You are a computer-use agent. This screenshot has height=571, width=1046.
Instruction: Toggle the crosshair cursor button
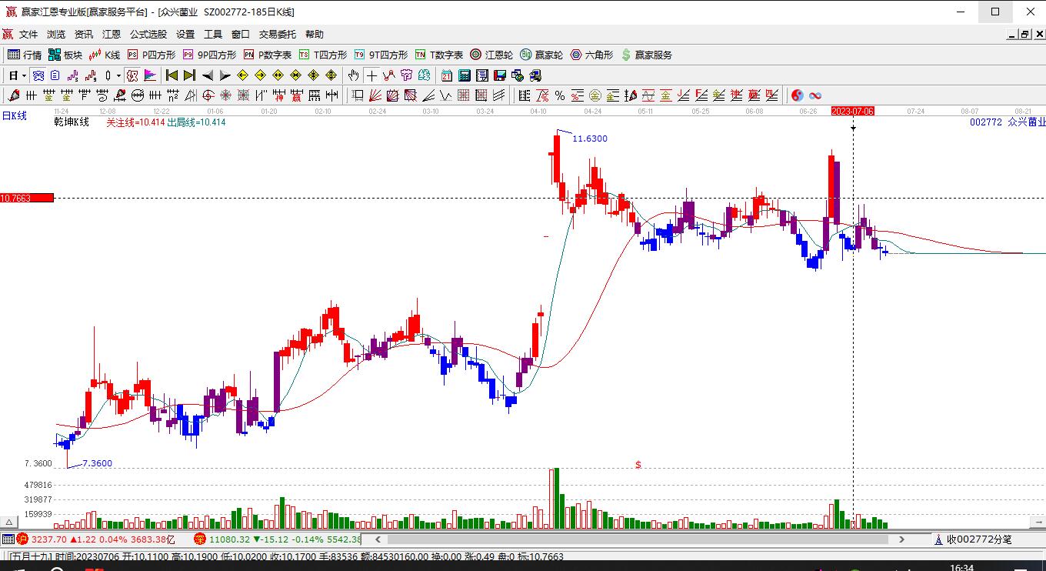click(x=372, y=75)
